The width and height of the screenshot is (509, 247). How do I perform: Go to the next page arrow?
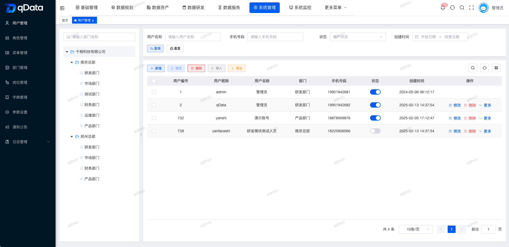tap(462, 229)
